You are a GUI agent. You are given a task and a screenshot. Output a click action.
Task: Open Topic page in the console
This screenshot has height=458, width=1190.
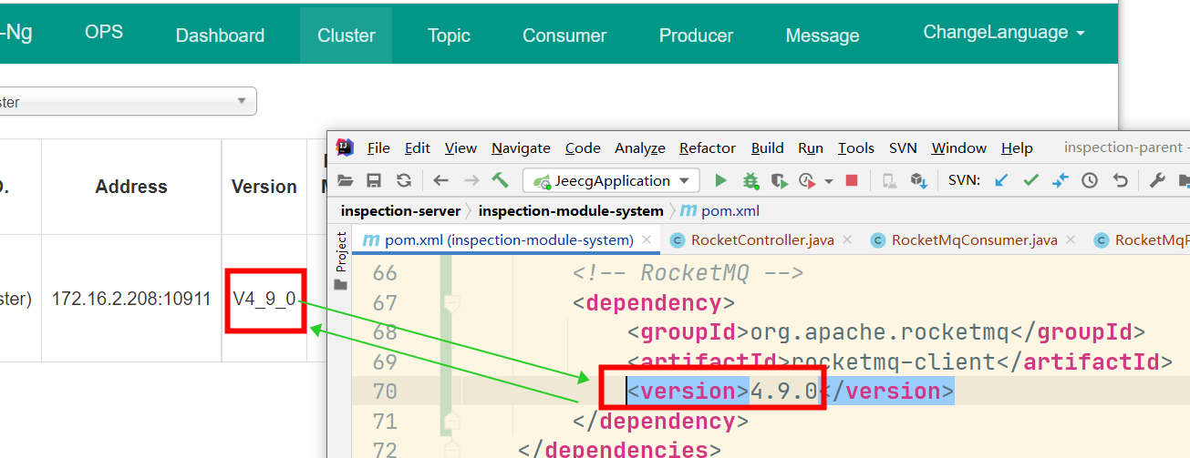coord(449,36)
